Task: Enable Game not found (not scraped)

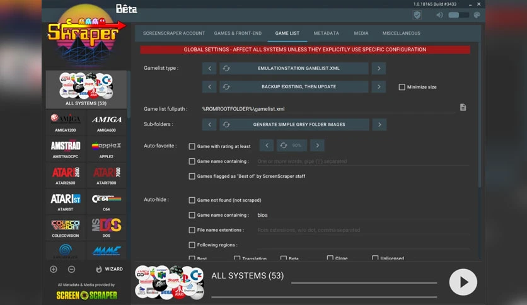Action: pos(192,200)
